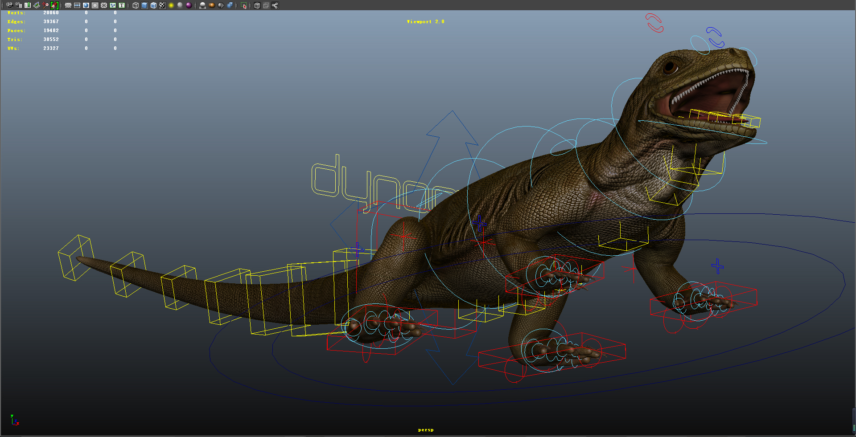Toggle Use All Lights with the yellow light icon
Image resolution: width=856 pixels, height=437 pixels.
pos(170,5)
